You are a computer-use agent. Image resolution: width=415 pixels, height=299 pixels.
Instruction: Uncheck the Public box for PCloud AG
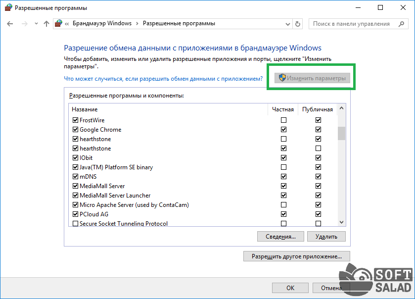tap(318, 214)
